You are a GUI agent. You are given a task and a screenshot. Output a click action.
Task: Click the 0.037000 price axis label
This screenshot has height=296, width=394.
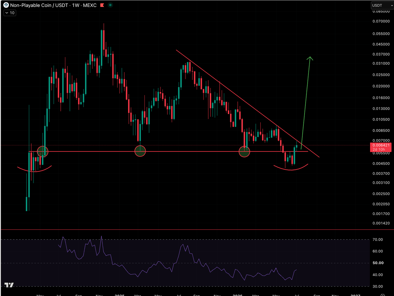(x=381, y=54)
